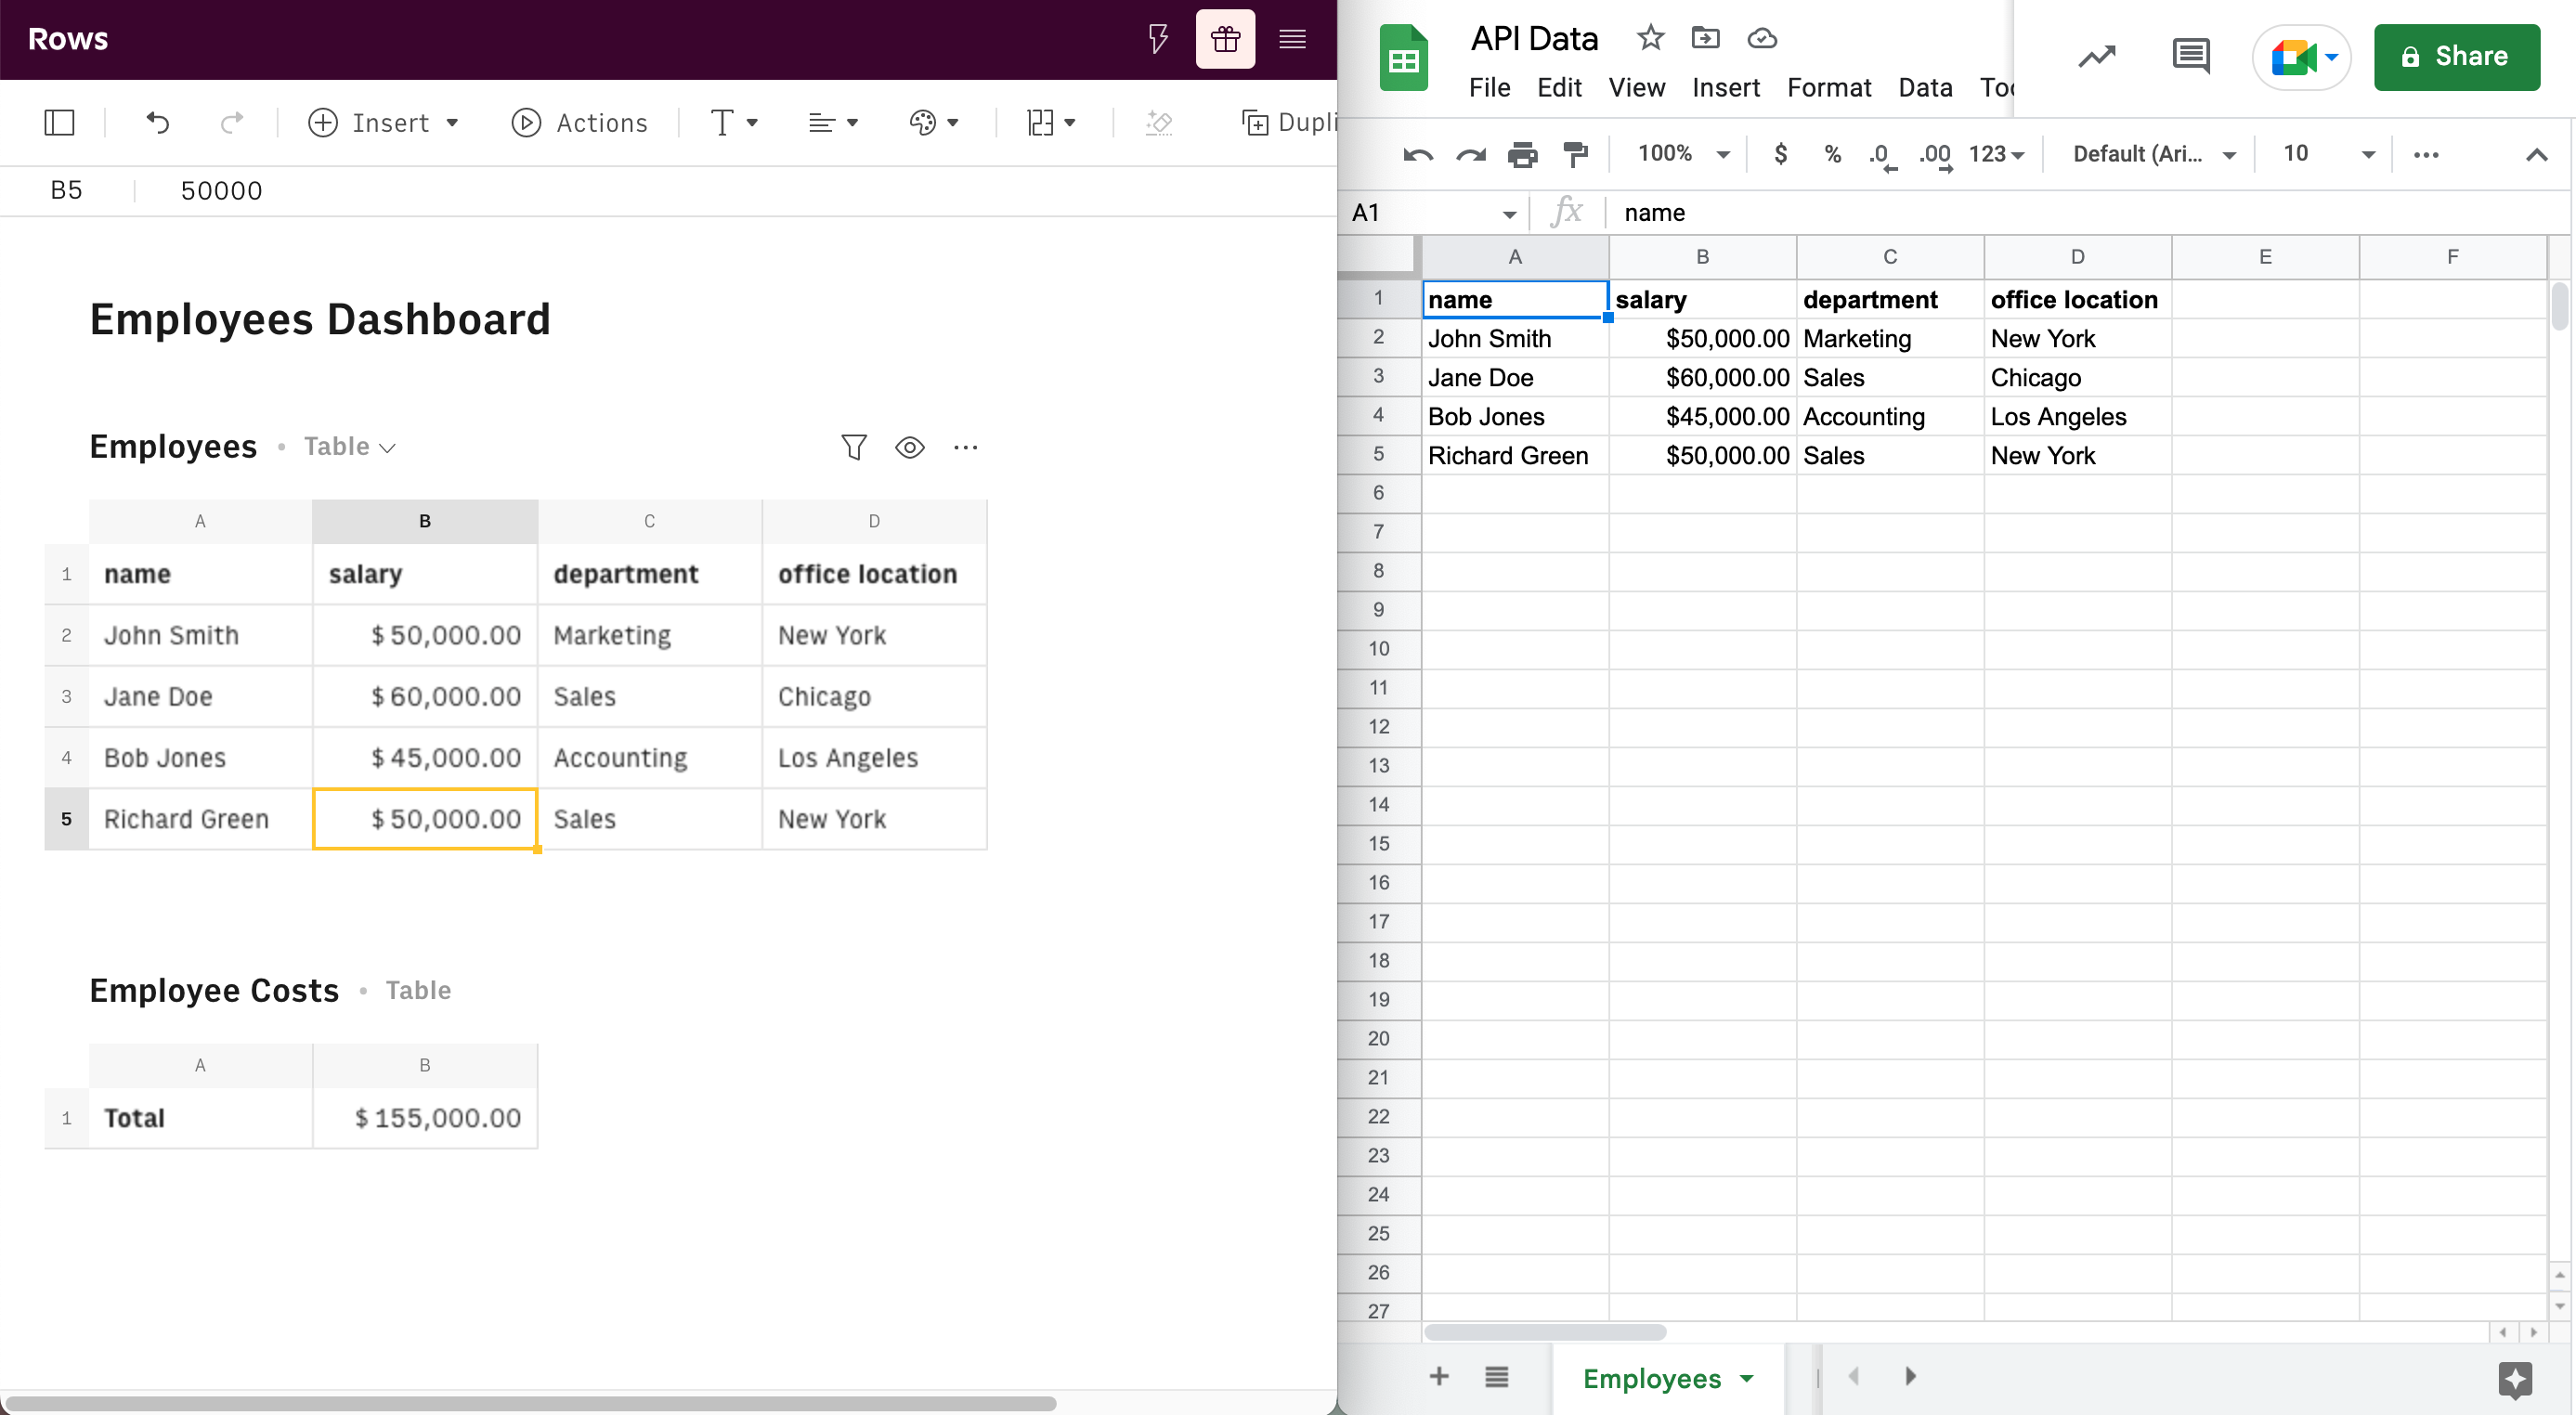
Task: Click the Rows undo arrow
Action: click(157, 122)
